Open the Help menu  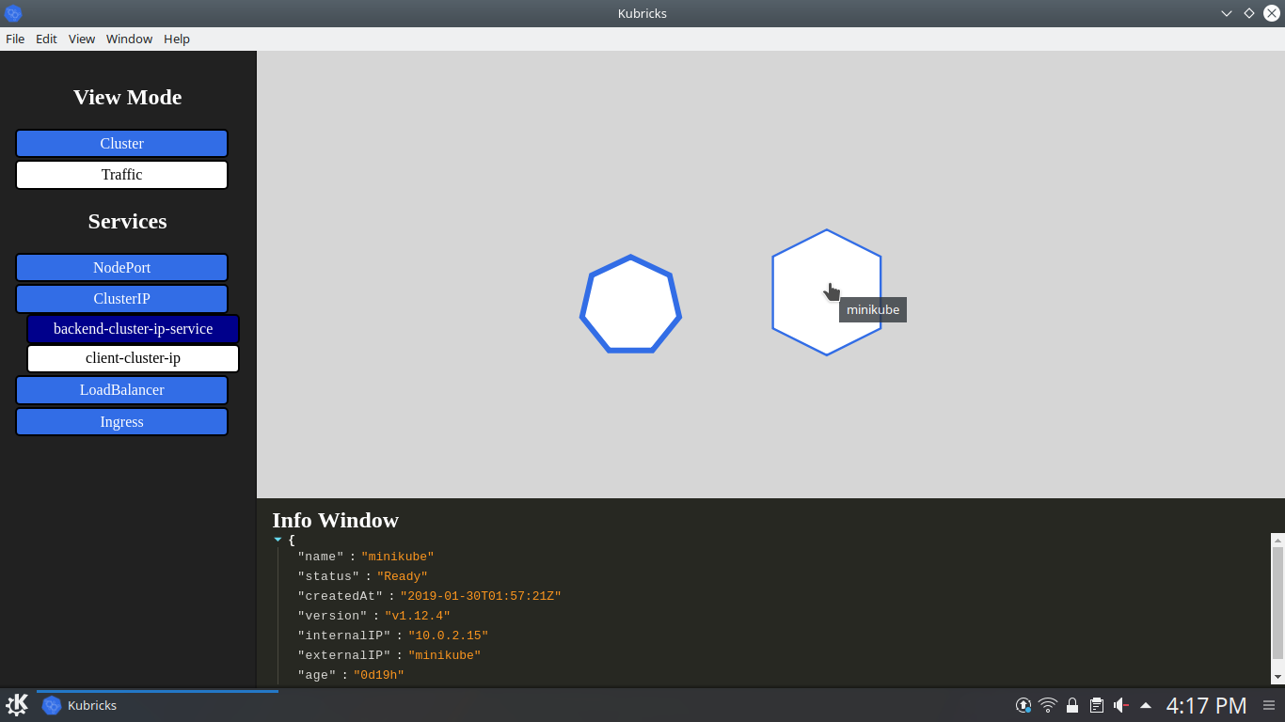[x=177, y=39]
